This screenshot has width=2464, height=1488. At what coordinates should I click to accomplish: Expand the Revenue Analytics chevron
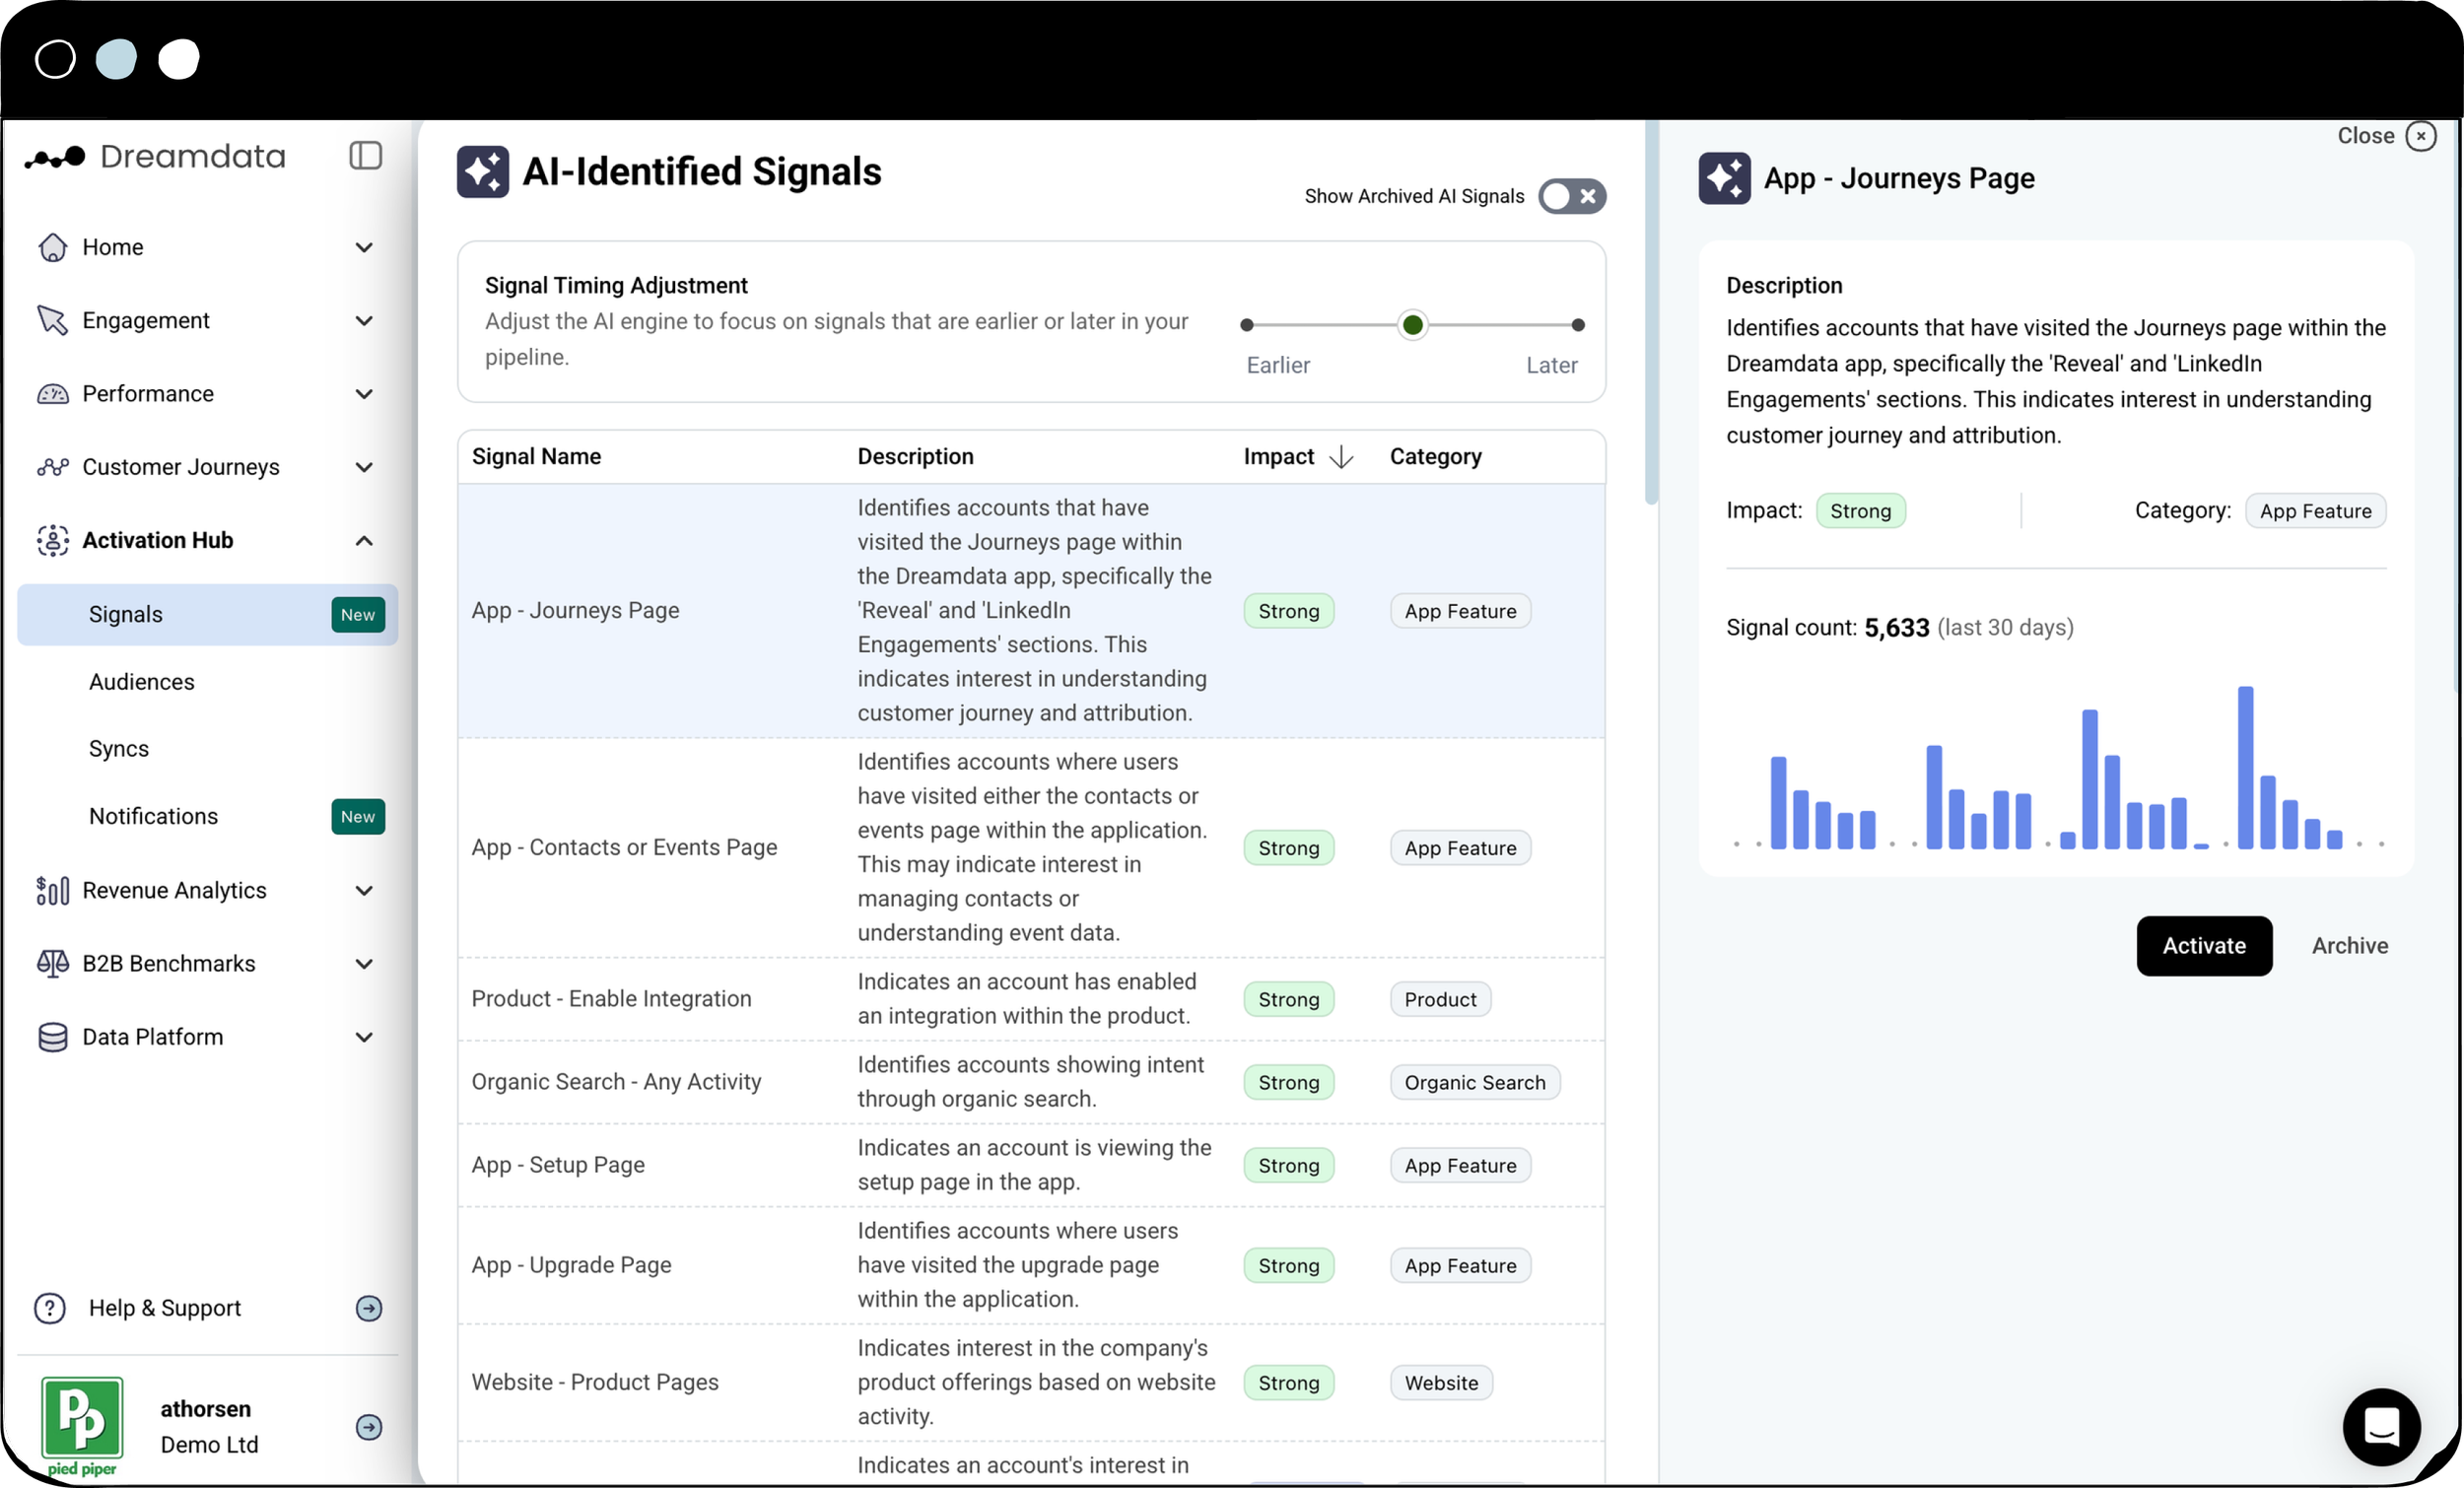click(x=364, y=890)
